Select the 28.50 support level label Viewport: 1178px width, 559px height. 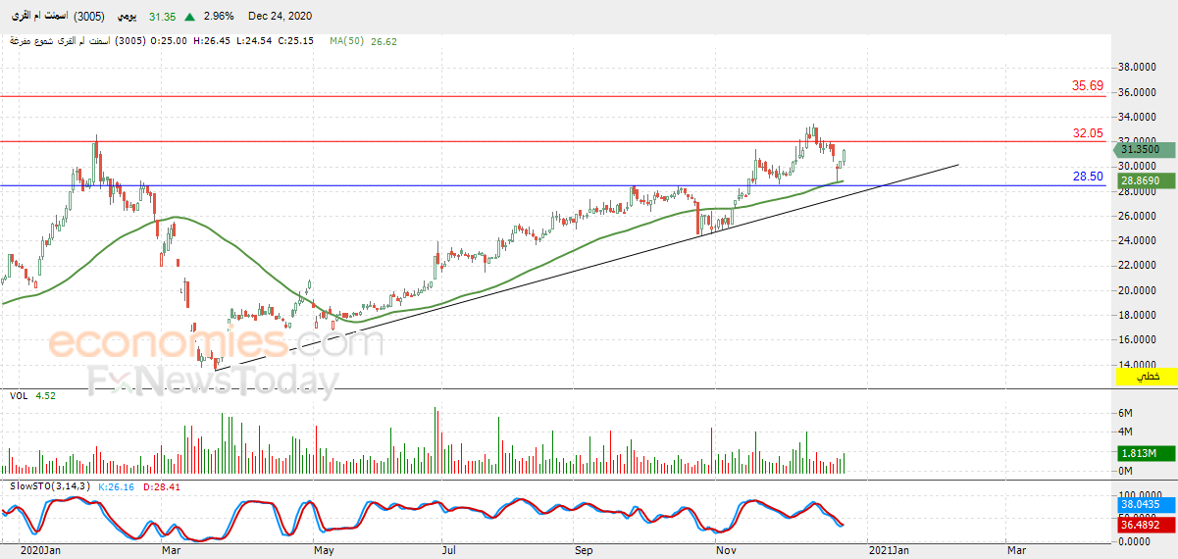point(1088,177)
